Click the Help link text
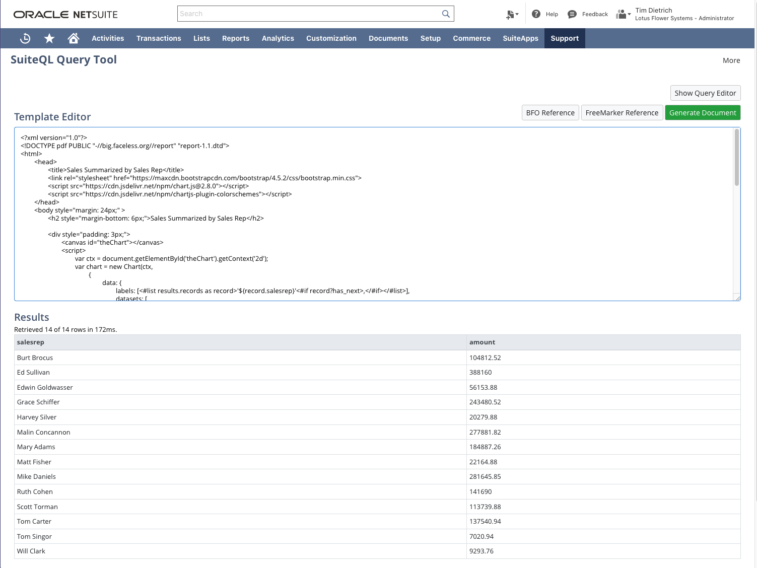 click(x=552, y=14)
